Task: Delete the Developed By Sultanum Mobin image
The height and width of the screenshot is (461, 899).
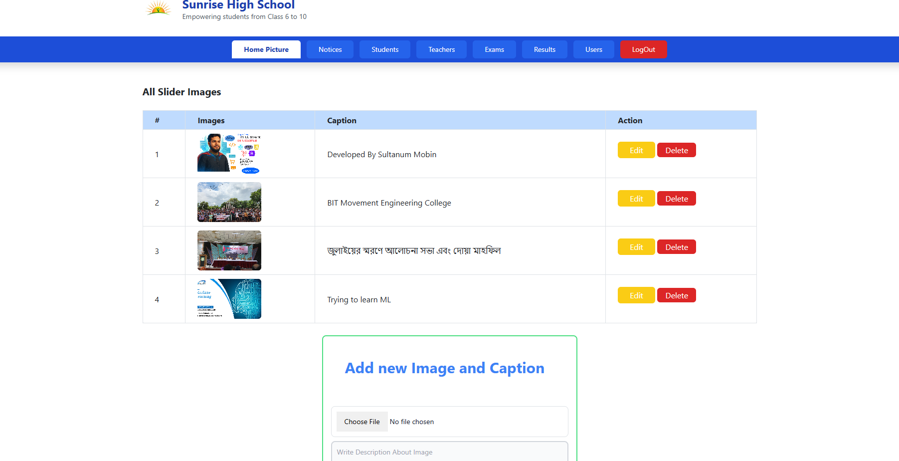Action: point(677,150)
